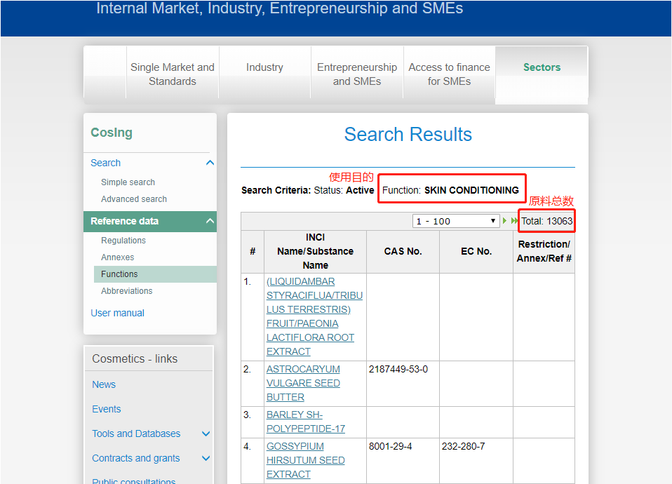672x484 pixels.
Task: Open Access to finance for SMEs tab
Action: coord(449,74)
